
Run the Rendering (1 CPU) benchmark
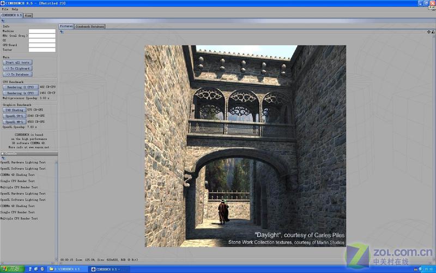coord(21,87)
